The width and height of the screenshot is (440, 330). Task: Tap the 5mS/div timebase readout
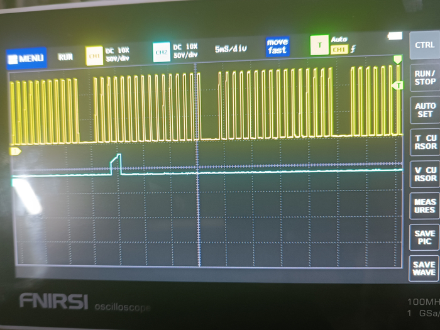click(x=231, y=49)
